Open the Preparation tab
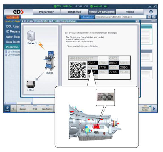Screen dimensions: 163x152 coord(46,12)
